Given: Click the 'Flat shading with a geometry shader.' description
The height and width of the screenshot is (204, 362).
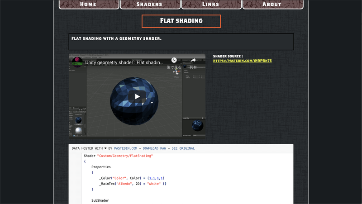Looking at the screenshot, I should point(116,38).
